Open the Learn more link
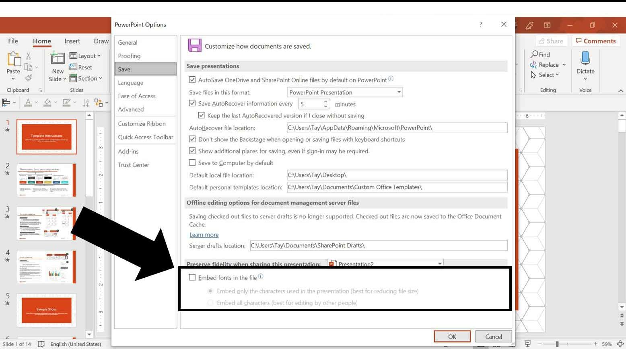The height and width of the screenshot is (349, 626). pos(204,235)
